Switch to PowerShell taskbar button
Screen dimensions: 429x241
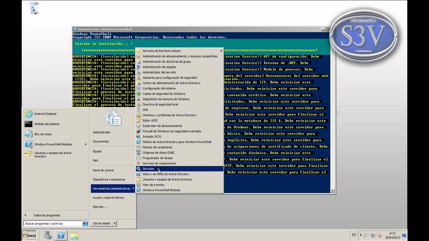(61, 235)
